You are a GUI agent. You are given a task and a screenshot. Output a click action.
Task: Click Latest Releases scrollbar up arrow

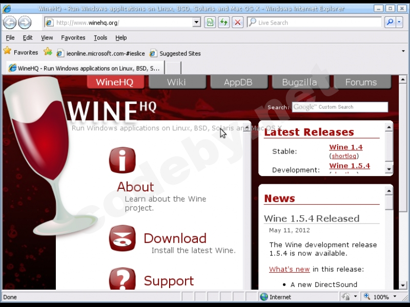click(389, 127)
